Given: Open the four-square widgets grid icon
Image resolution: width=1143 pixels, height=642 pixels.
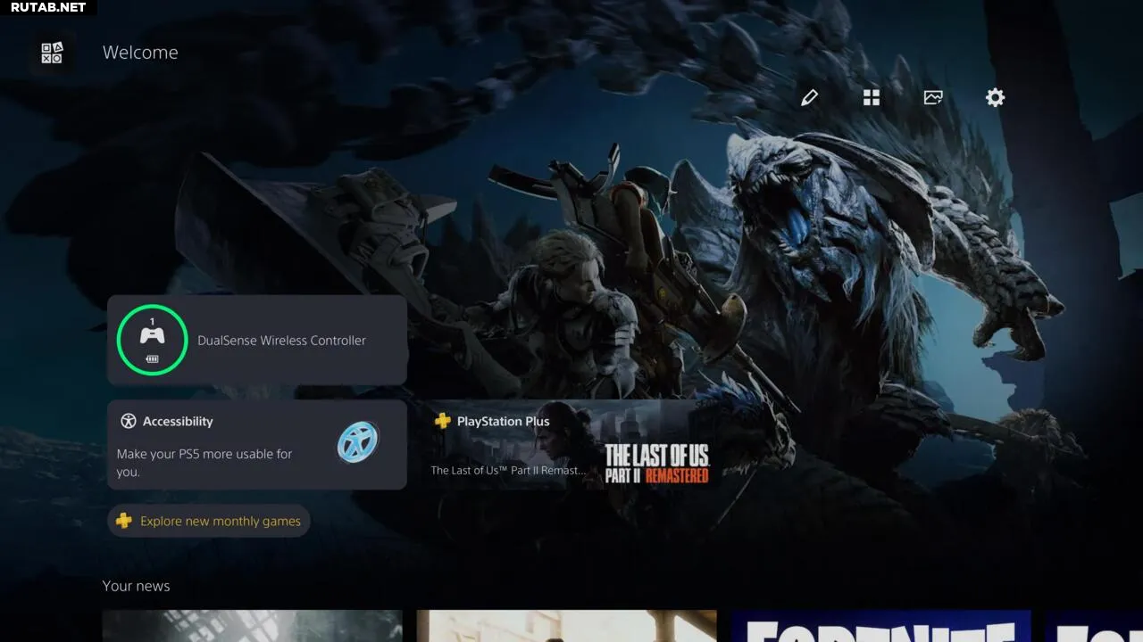Looking at the screenshot, I should [x=872, y=98].
